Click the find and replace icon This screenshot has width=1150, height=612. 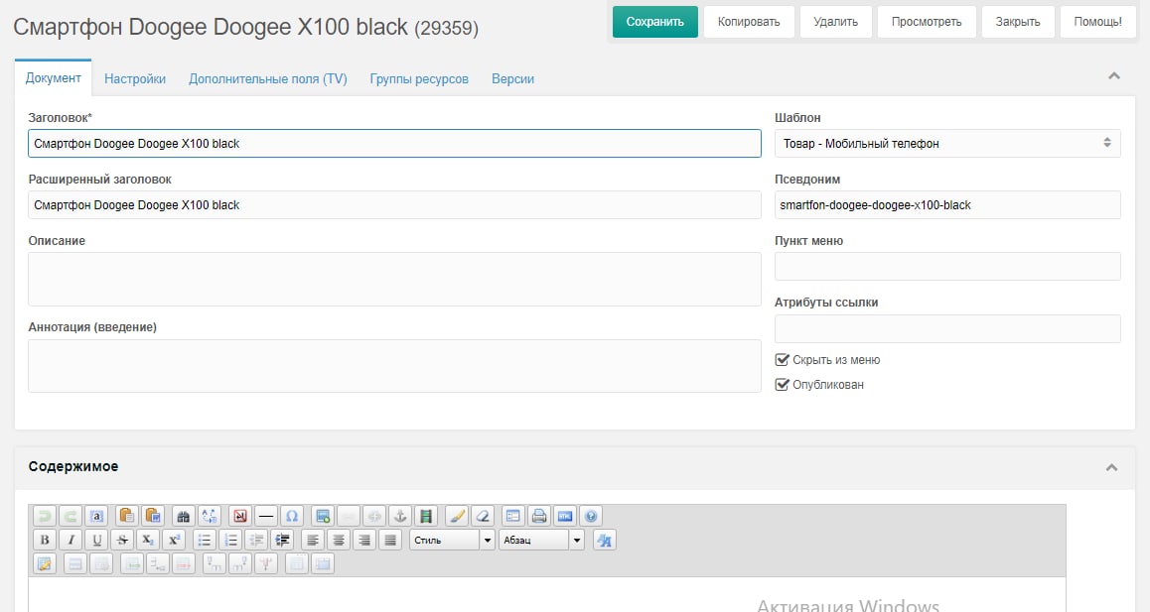209,516
